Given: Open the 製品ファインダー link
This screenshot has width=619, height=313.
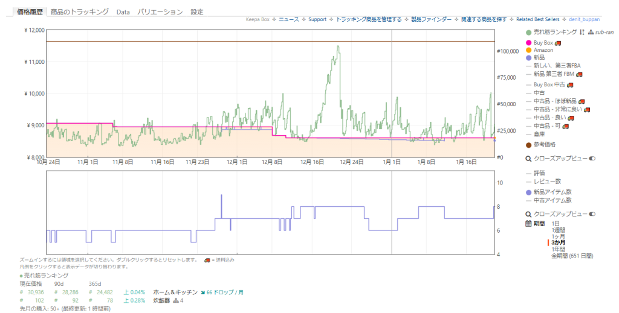Looking at the screenshot, I should 431,19.
